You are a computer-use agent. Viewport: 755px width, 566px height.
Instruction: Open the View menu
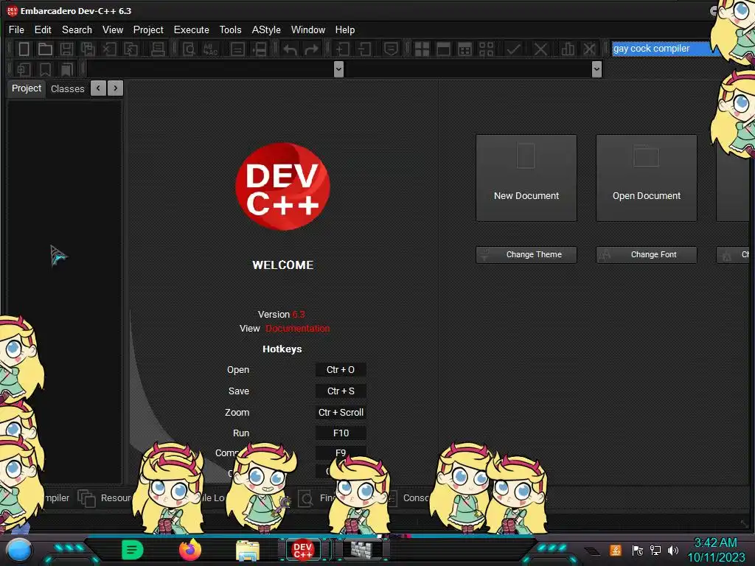tap(113, 29)
